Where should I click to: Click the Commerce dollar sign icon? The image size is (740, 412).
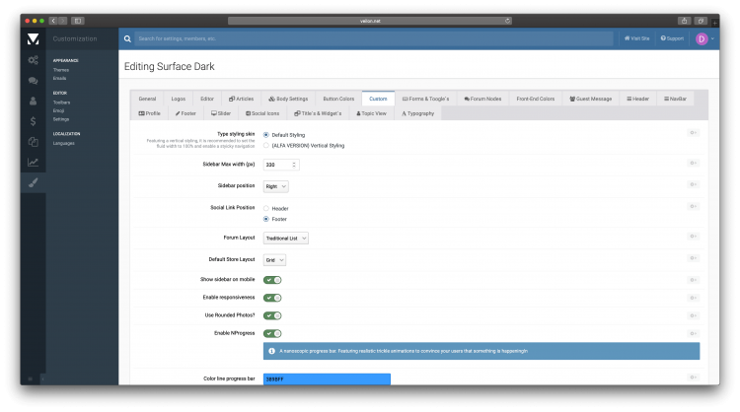click(x=33, y=121)
